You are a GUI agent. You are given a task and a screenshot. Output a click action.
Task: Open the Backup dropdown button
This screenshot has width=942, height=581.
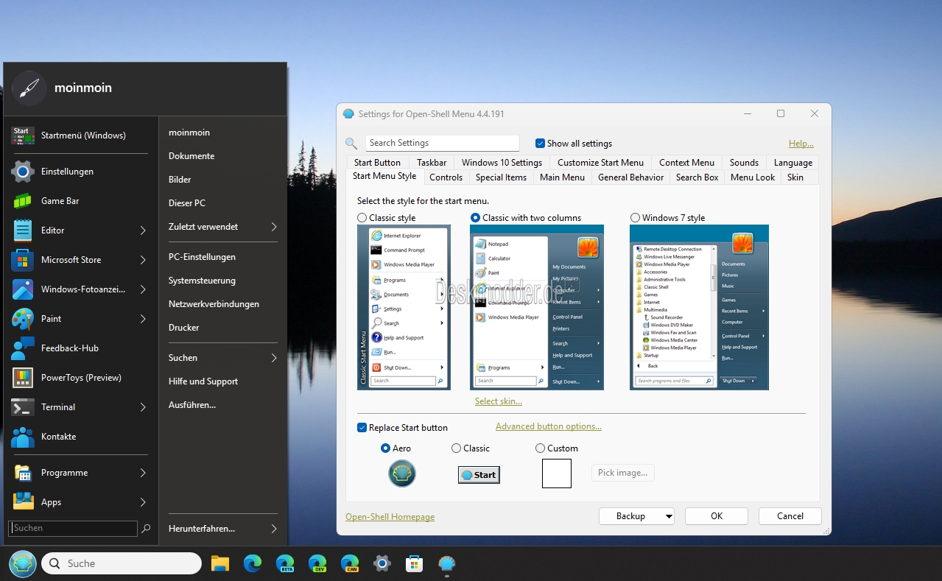coord(637,516)
